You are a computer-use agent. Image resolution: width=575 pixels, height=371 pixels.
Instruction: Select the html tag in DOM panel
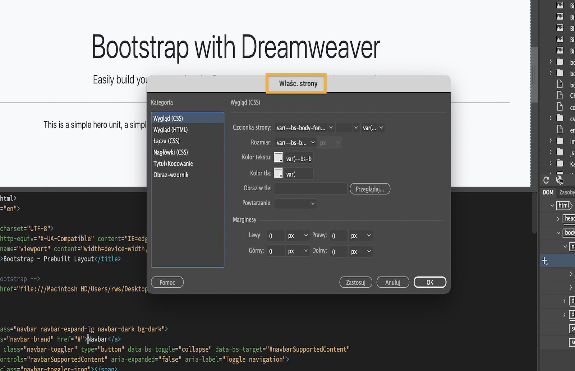tap(564, 205)
